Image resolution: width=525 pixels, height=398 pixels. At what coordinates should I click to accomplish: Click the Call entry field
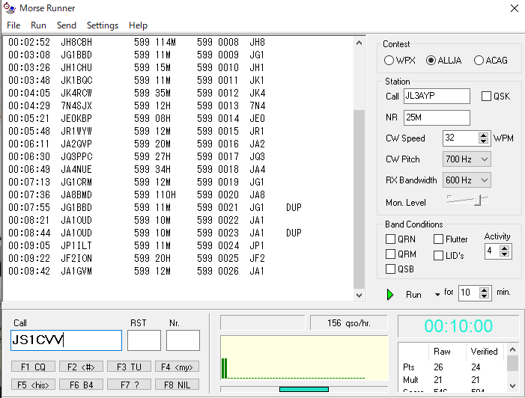66,340
